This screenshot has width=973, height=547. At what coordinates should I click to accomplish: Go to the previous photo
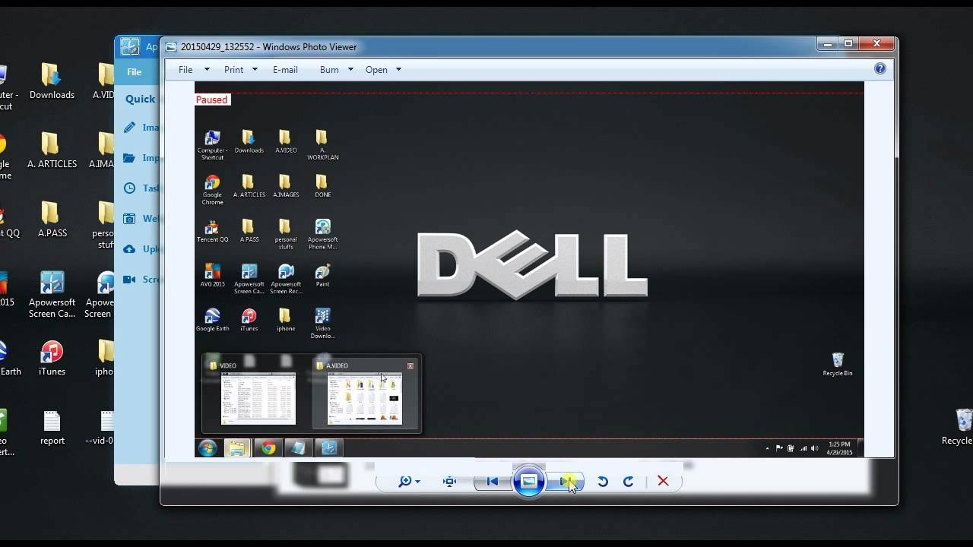(492, 481)
